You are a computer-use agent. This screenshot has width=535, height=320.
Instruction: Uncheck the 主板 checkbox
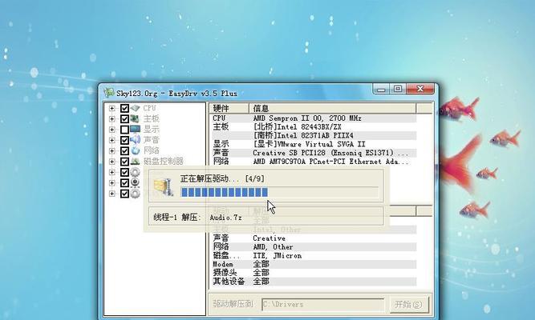tap(124, 119)
